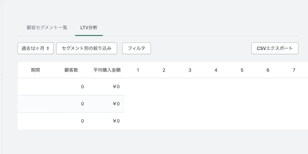Select the LTV分析 tab
Screen dimensions: 308x154
pyautogui.click(x=89, y=28)
